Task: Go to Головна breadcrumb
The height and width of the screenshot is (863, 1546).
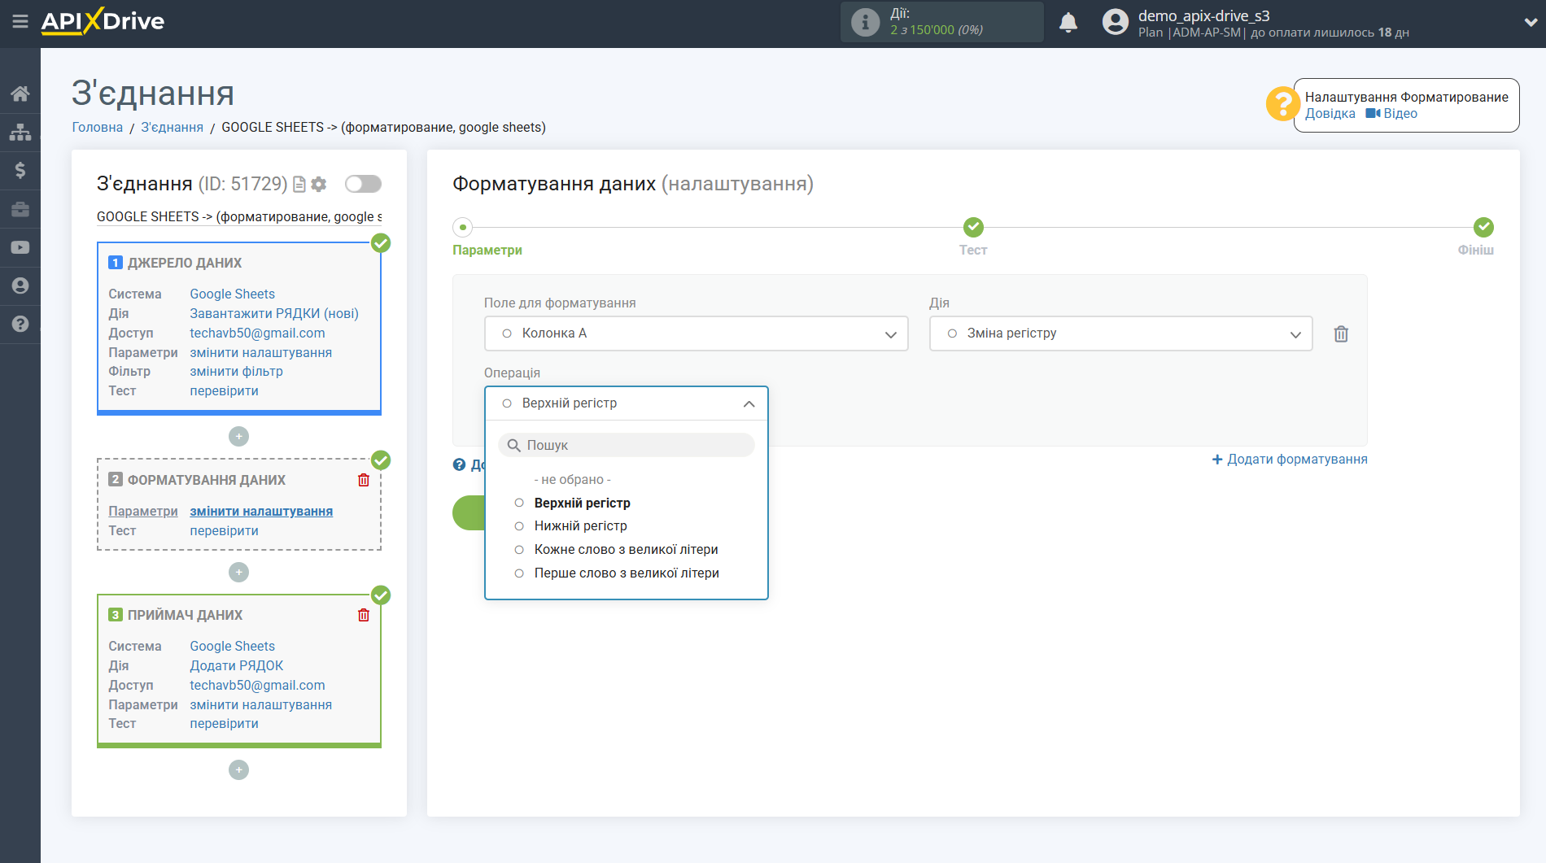Action: 98,128
